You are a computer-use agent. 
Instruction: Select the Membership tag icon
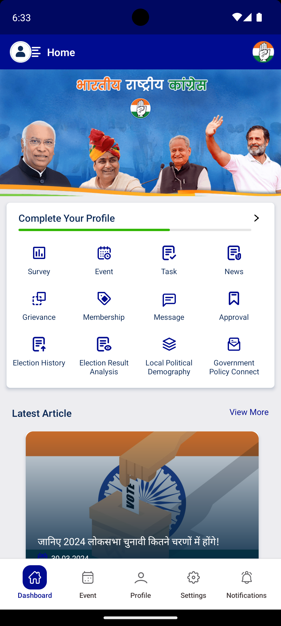[104, 298]
